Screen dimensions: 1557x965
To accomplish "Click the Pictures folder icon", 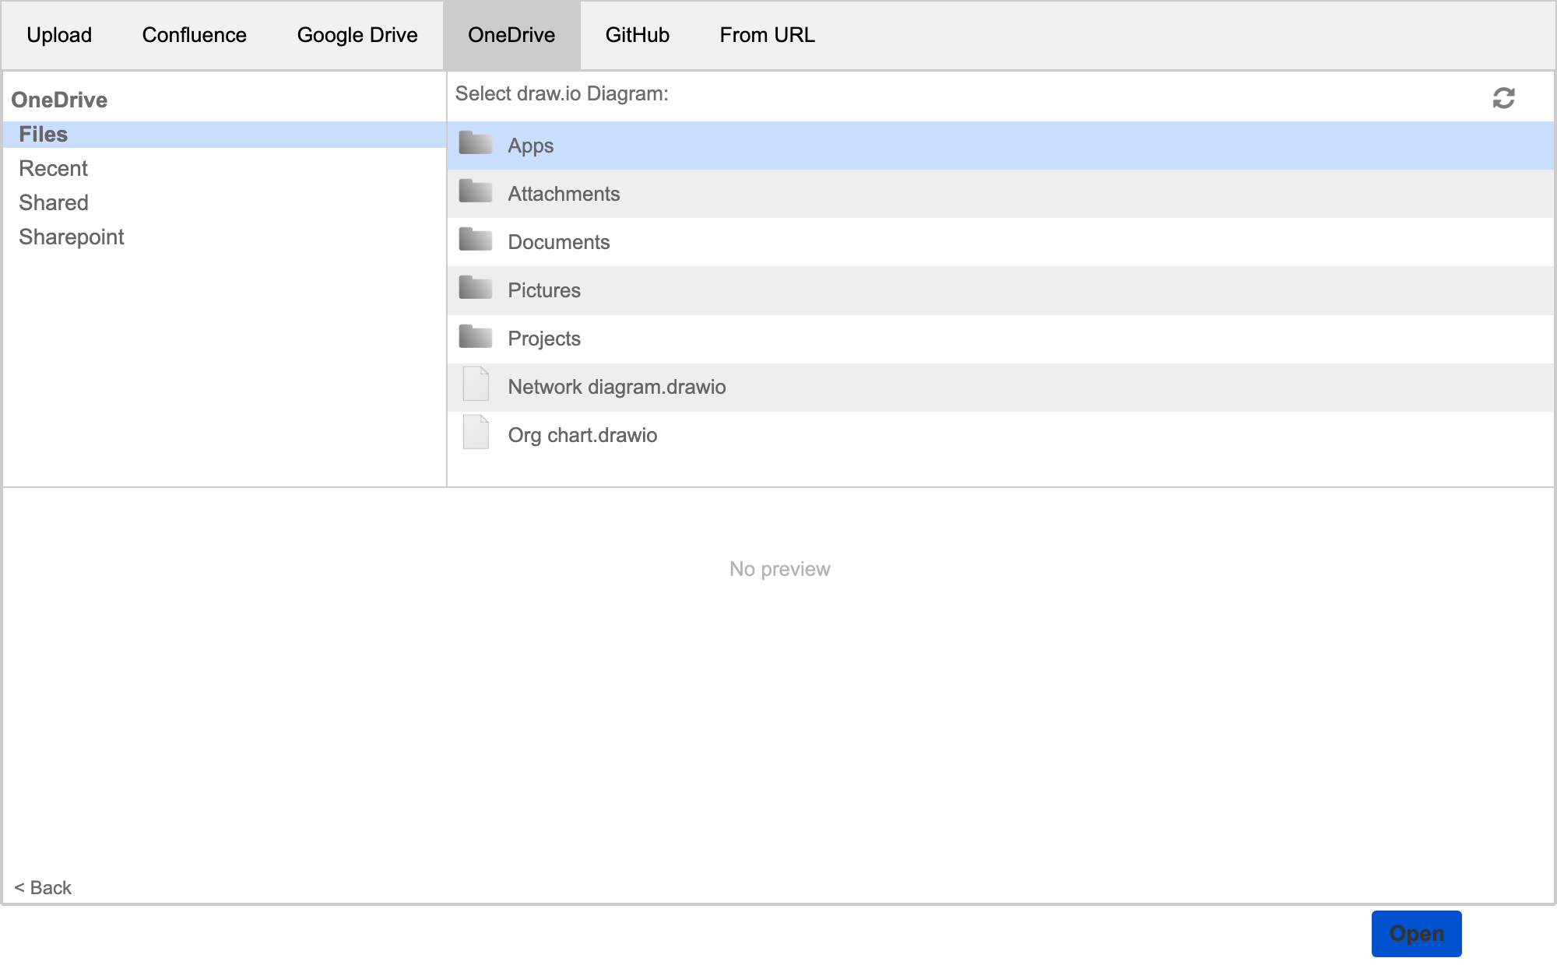I will coord(476,288).
